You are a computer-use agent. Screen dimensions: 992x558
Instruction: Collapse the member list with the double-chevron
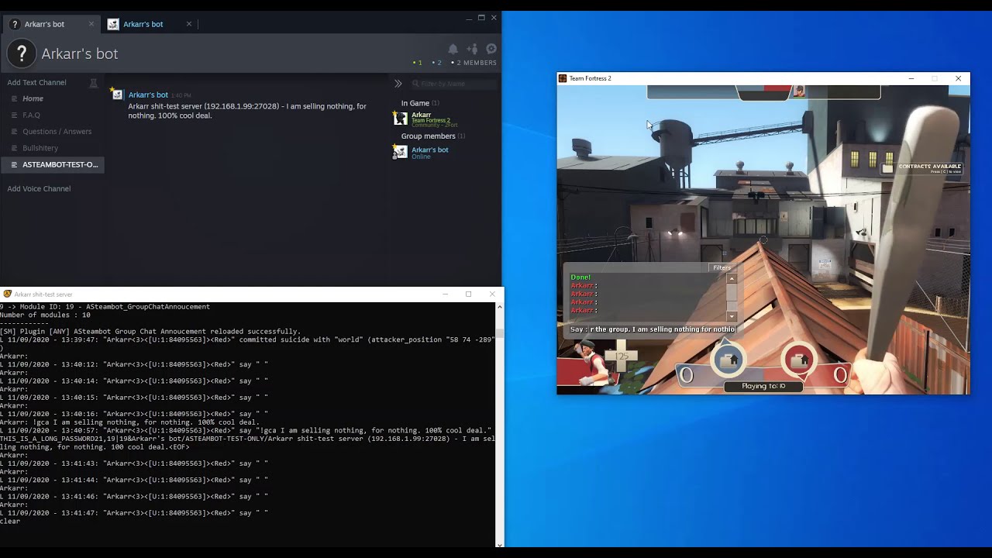pyautogui.click(x=398, y=84)
